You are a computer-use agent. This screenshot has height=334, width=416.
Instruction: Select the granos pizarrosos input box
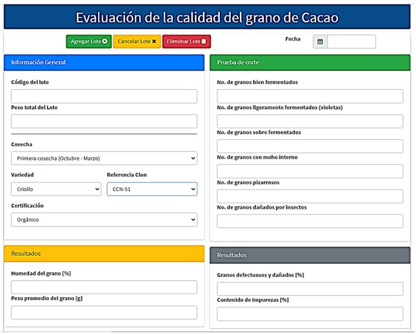click(x=310, y=196)
